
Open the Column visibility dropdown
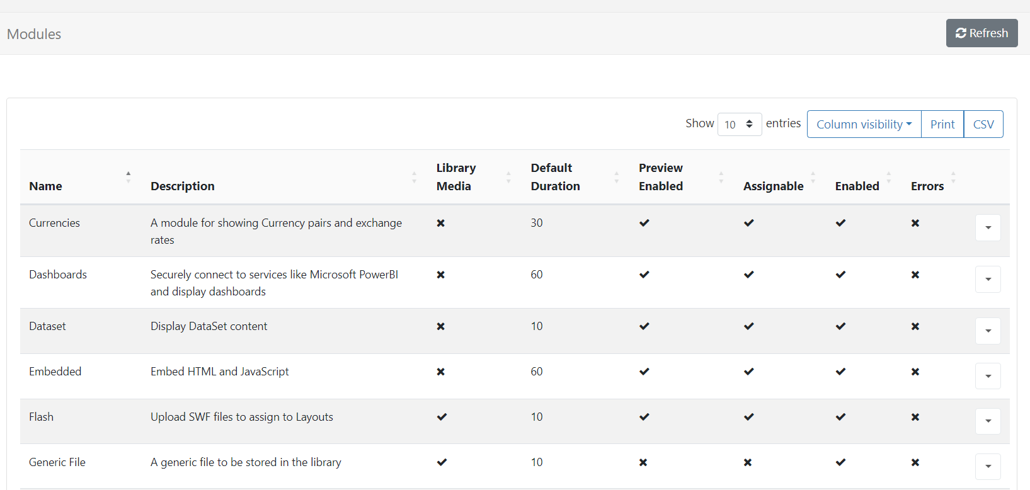tap(864, 124)
